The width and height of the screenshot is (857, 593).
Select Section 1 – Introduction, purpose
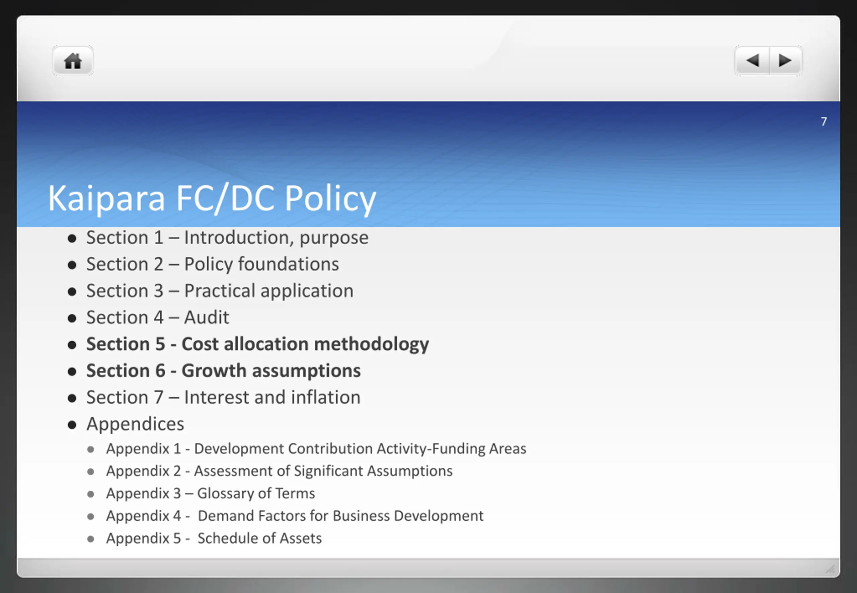(227, 238)
